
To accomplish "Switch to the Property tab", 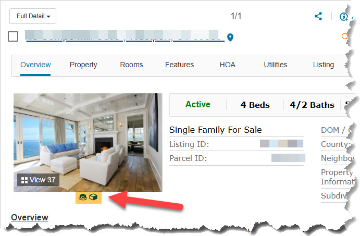I will [83, 65].
